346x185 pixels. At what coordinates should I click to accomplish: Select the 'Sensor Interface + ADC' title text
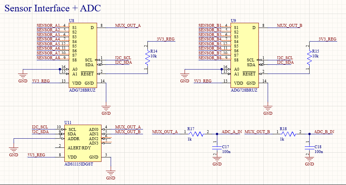pyautogui.click(x=53, y=8)
